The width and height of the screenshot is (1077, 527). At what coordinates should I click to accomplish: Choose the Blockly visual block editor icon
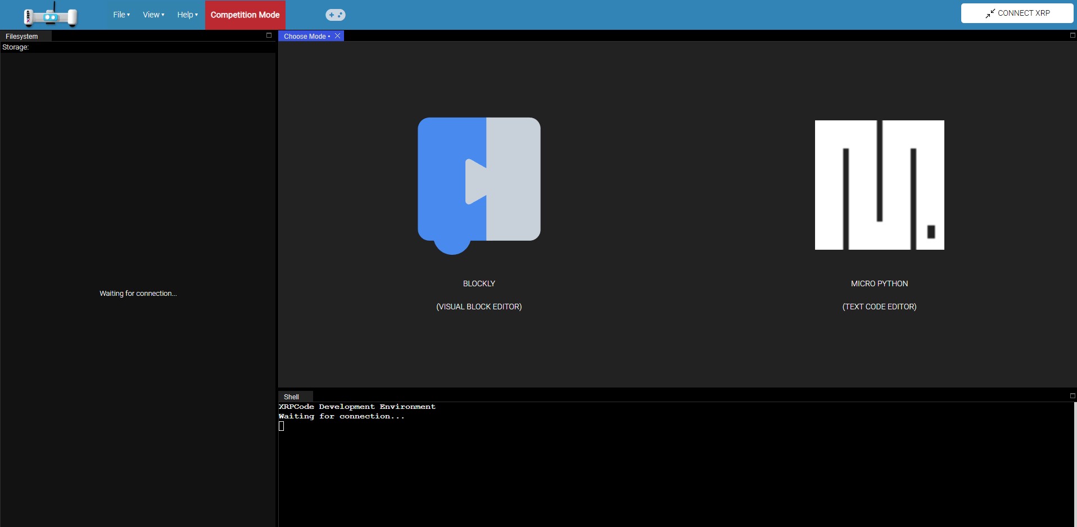pos(479,186)
